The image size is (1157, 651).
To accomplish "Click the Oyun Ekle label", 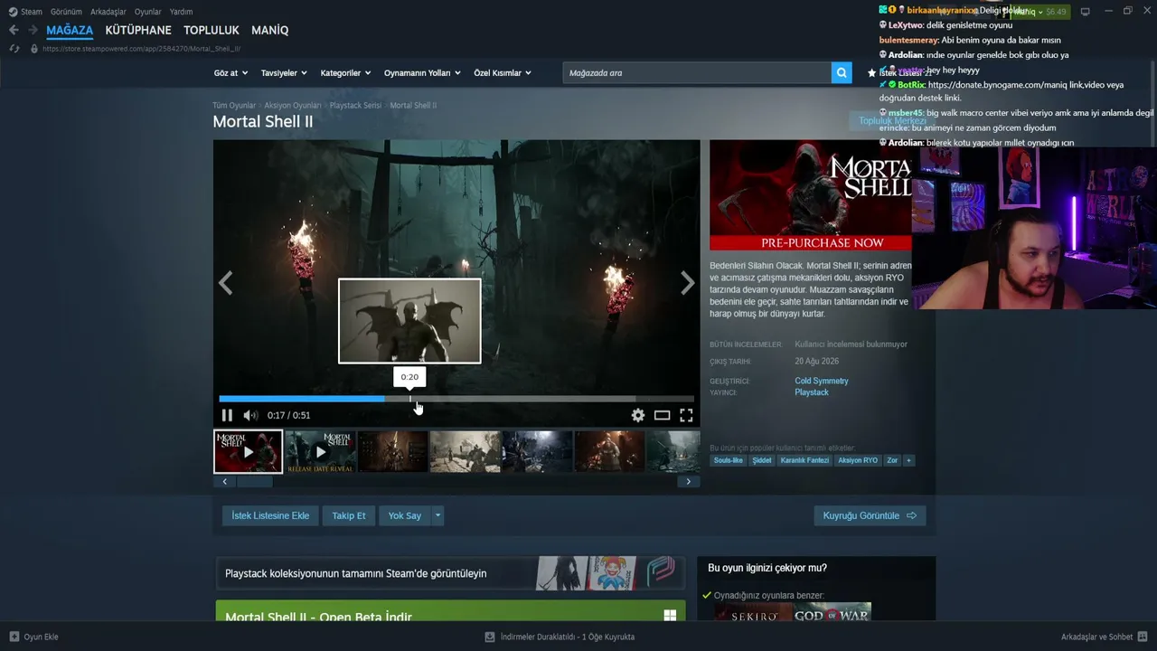I will tap(41, 637).
